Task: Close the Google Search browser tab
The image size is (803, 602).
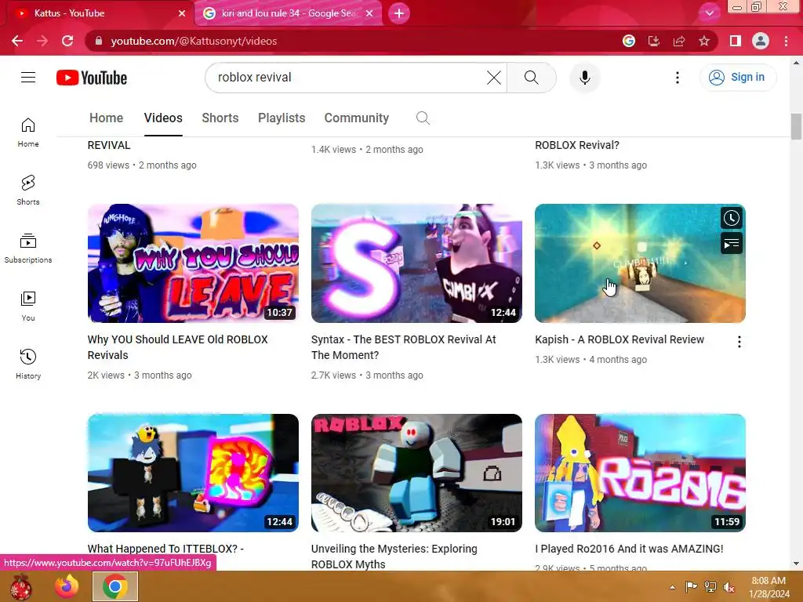Action: point(369,13)
